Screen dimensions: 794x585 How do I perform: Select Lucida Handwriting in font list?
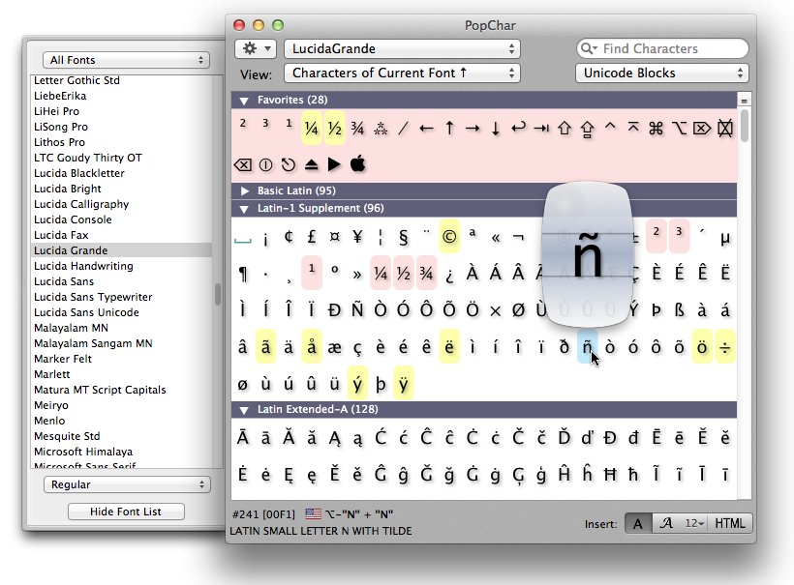point(83,266)
